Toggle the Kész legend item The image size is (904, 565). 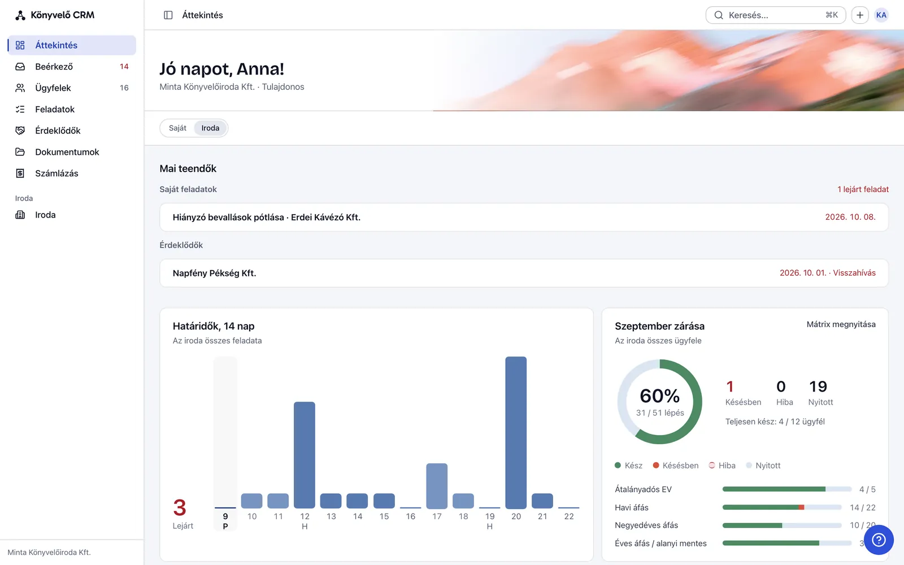[628, 466]
